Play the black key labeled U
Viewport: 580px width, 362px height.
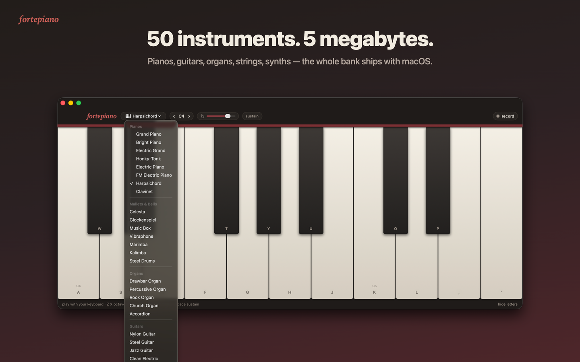tap(311, 180)
